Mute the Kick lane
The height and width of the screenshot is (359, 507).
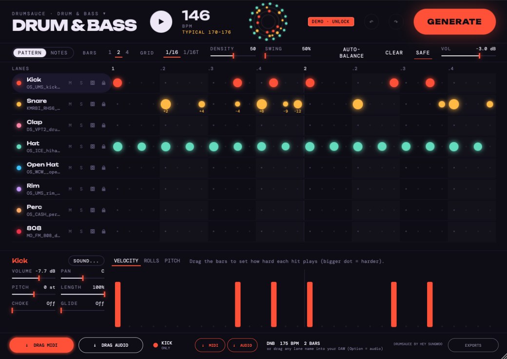(70, 83)
